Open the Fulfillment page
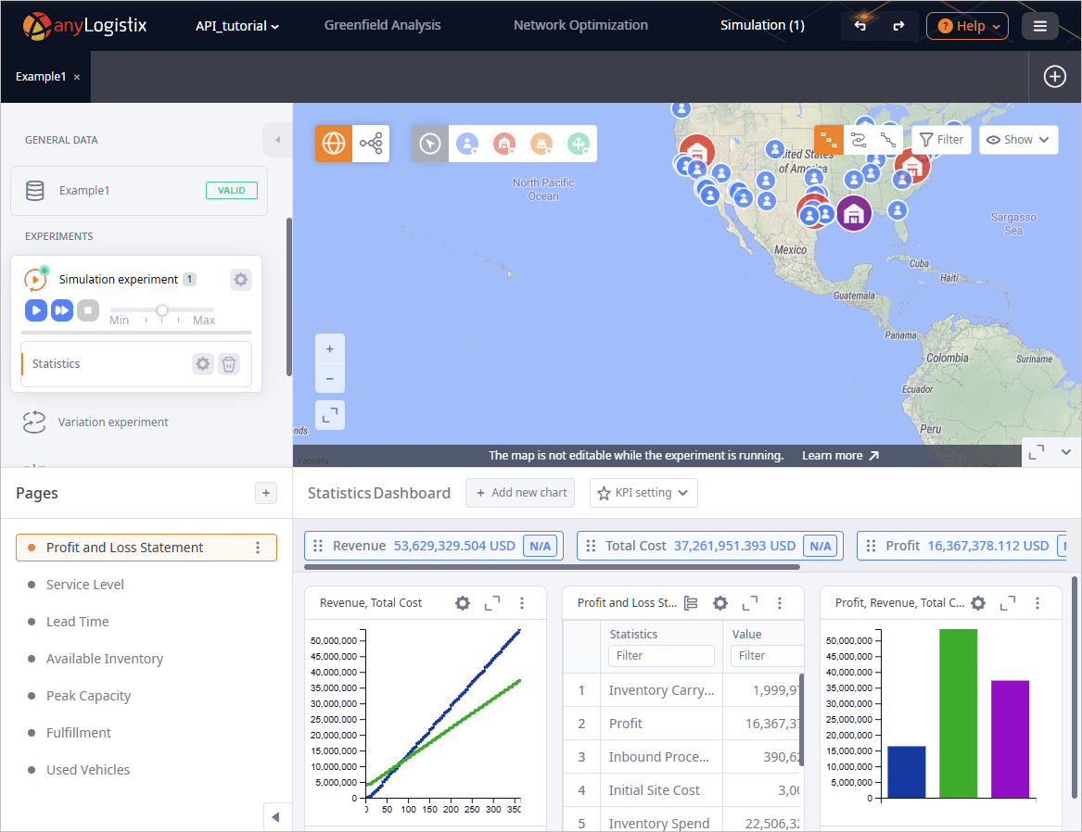 78,733
